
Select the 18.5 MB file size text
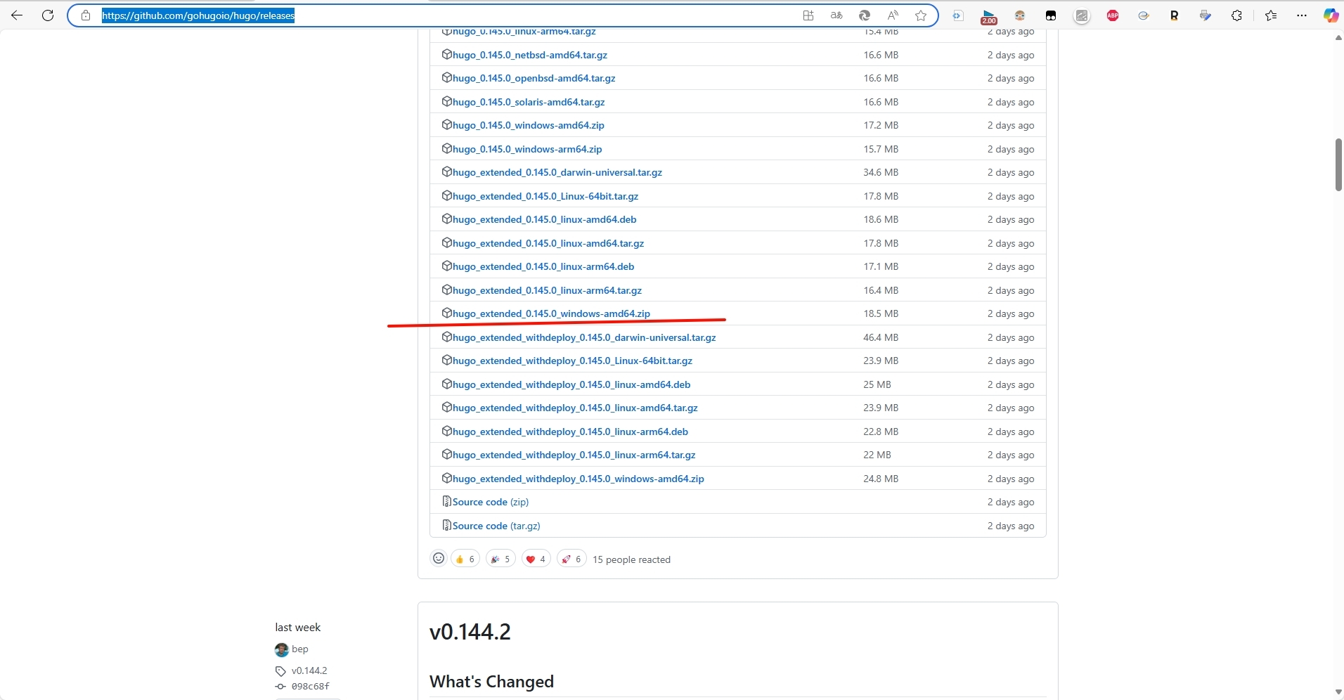click(x=881, y=313)
